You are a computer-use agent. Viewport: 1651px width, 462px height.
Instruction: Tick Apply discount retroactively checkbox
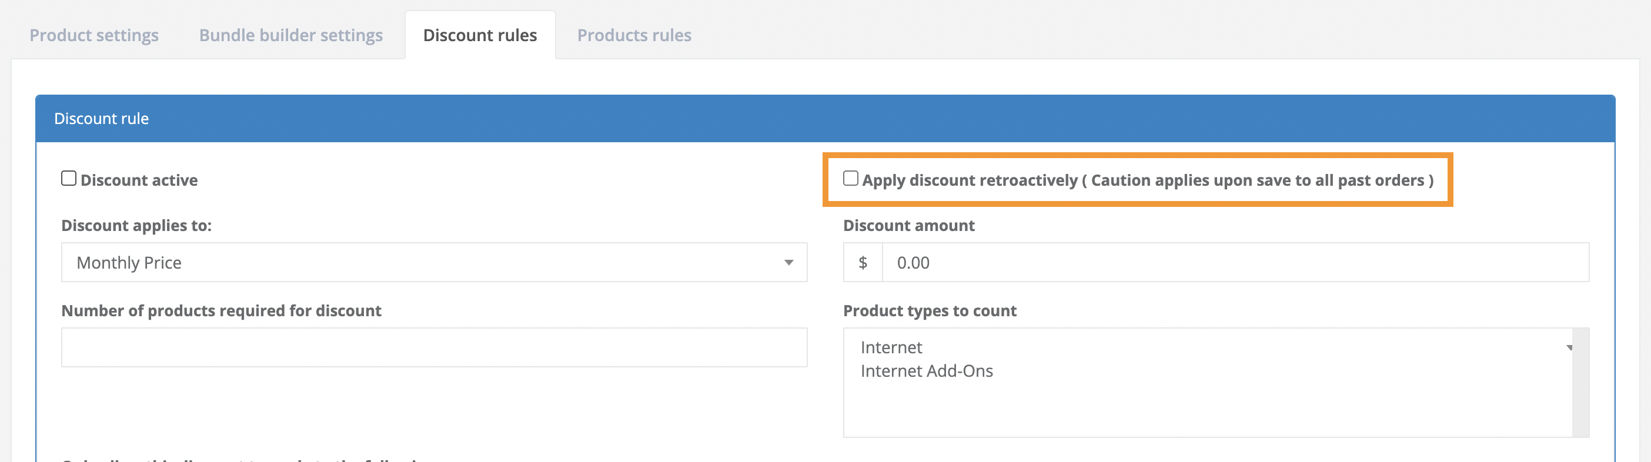[850, 178]
